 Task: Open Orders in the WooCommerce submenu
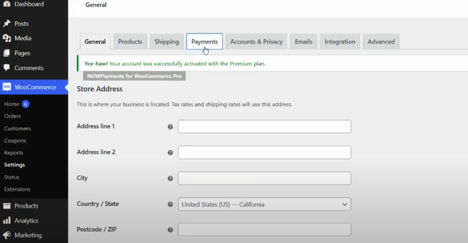(x=13, y=116)
